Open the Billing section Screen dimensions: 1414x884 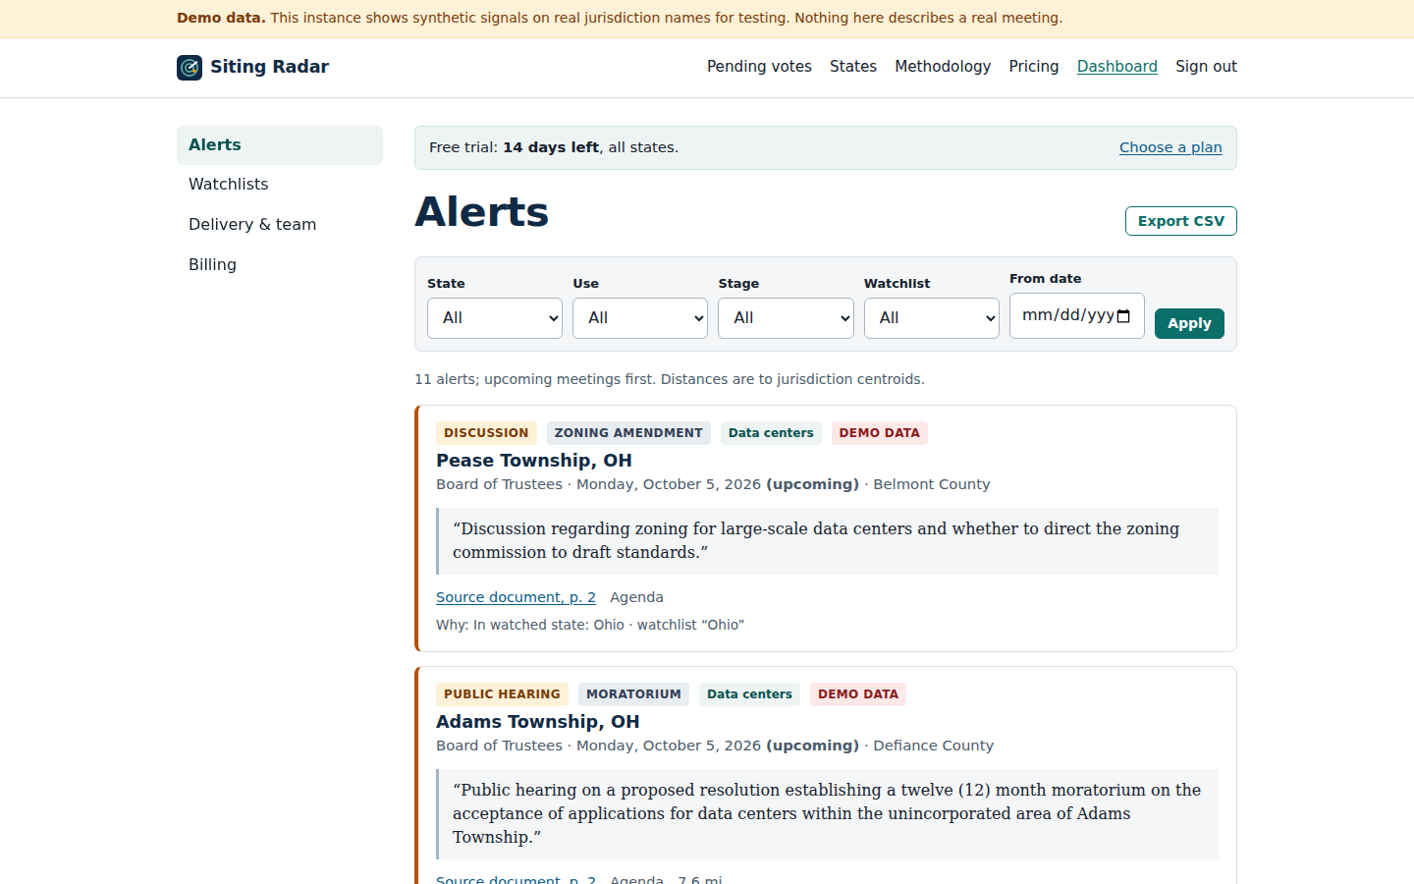280,265
